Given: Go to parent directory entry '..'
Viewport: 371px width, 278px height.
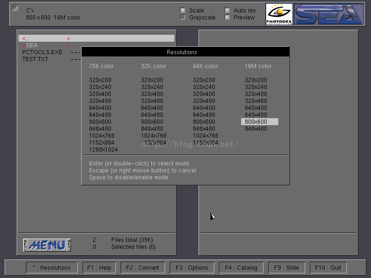Looking at the screenshot, I should coord(96,38).
